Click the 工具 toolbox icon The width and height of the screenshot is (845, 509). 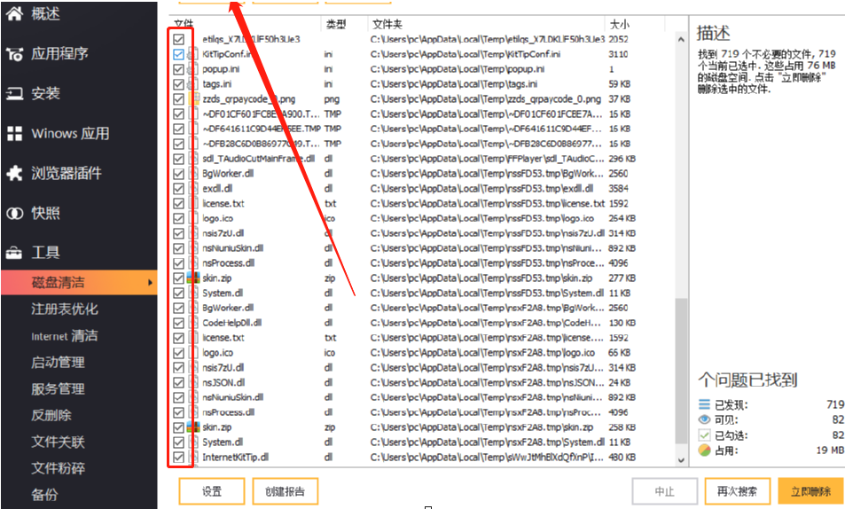coord(14,253)
